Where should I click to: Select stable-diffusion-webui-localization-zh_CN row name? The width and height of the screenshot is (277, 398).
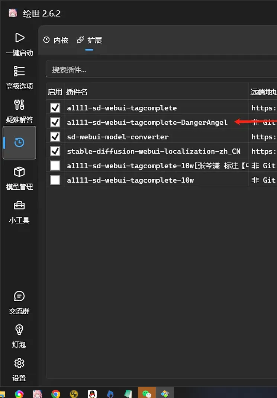click(x=154, y=151)
